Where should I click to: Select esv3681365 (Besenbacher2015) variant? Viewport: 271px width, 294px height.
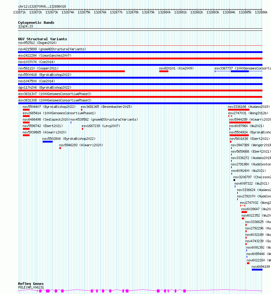click(106, 107)
